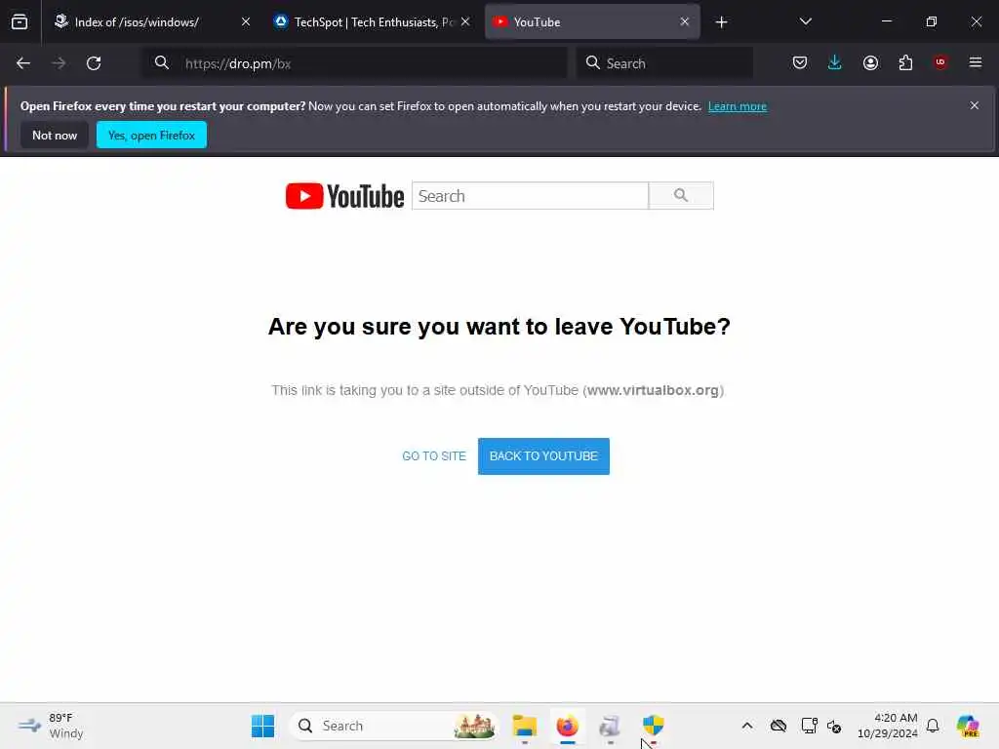Click the YouTube logo
This screenshot has width=999, height=749.
pos(344,196)
